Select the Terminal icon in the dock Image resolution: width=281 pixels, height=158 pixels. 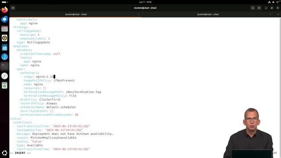coord(4,66)
